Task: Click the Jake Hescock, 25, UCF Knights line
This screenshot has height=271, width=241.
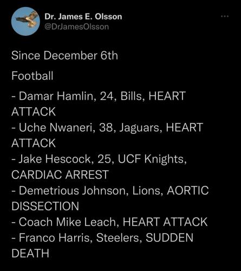Action: [x=99, y=159]
